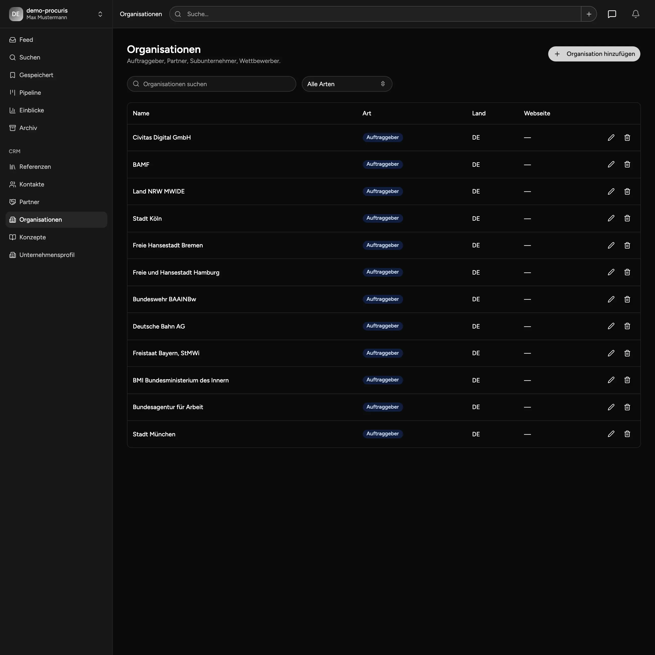Screen dimensions: 655x655
Task: Click the trash icon for BAMF
Action: pyautogui.click(x=627, y=165)
